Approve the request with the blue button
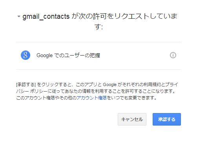Screen dimensions: 197x142 (167, 119)
